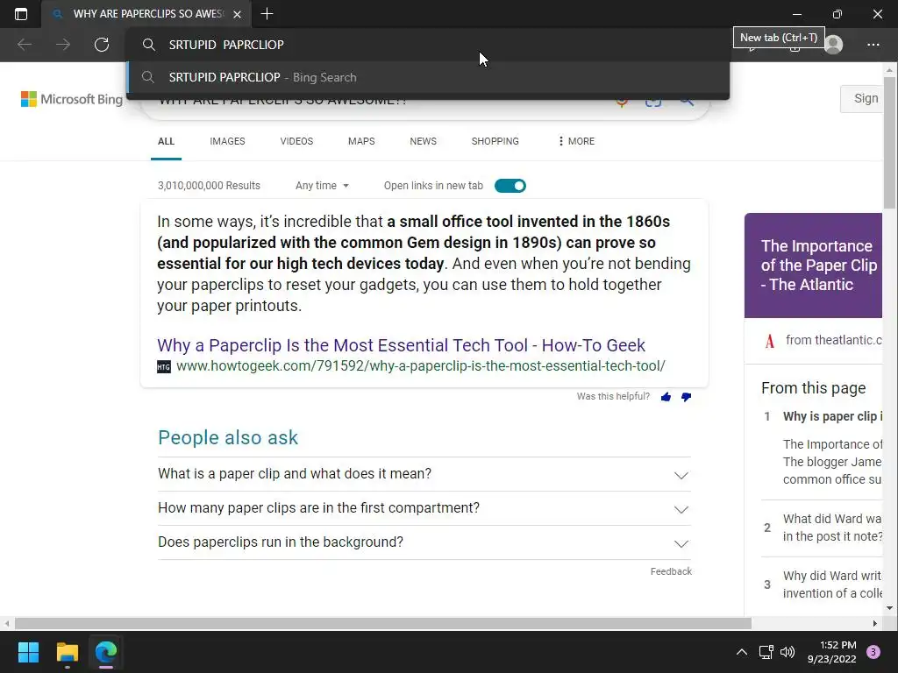Click the 3,010,000,000 Results text
Viewport: 898px width, 673px height.
[209, 186]
